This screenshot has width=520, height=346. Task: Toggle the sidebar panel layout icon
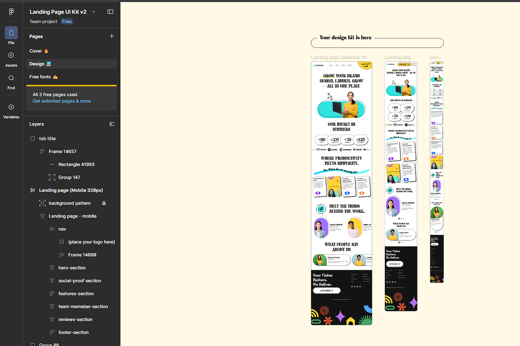tap(110, 12)
